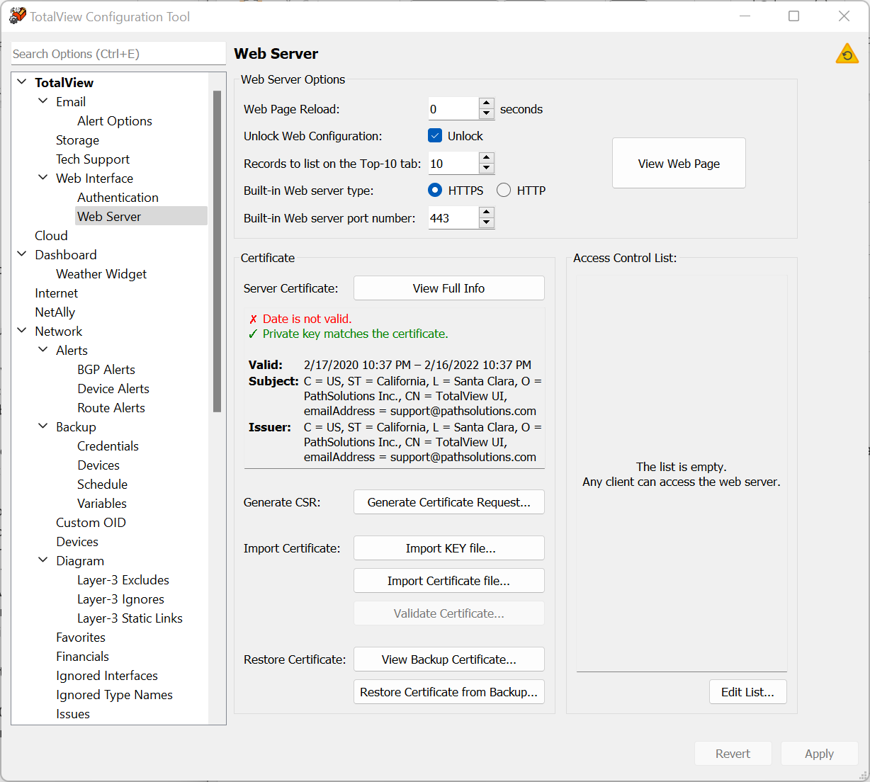The image size is (870, 782).
Task: Collapse the Backup tree section
Action: (x=43, y=426)
